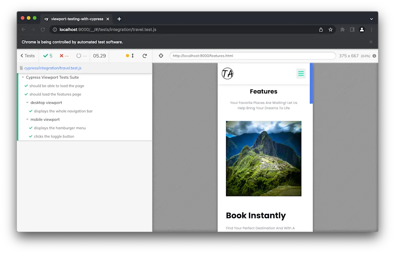Open 'displays the whole navigation bar' test
The width and height of the screenshot is (395, 254).
(x=63, y=111)
